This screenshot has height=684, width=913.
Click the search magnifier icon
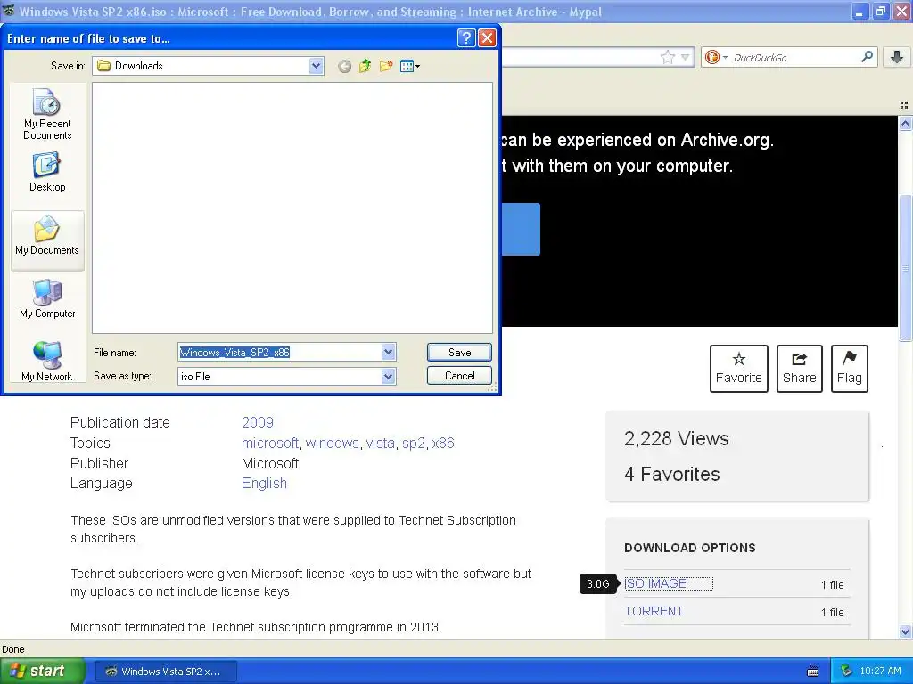pyautogui.click(x=867, y=57)
